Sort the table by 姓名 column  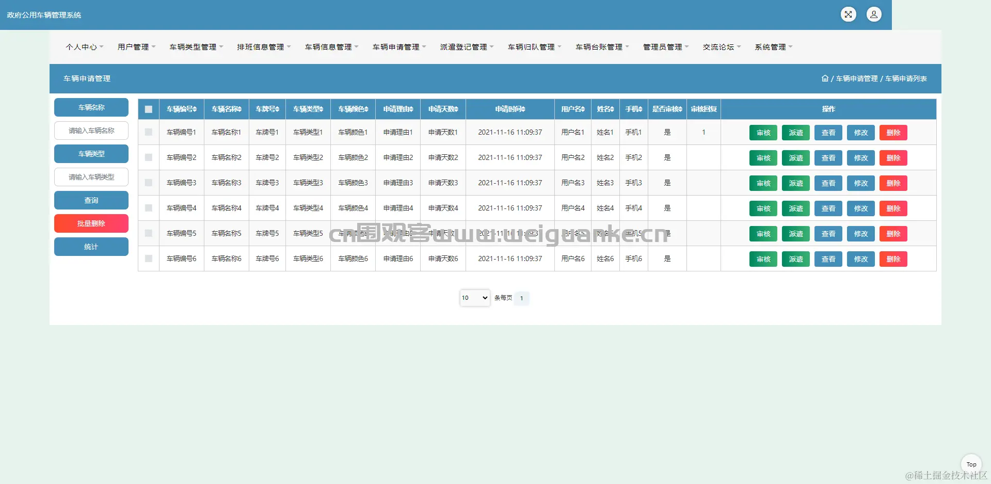[x=605, y=109]
